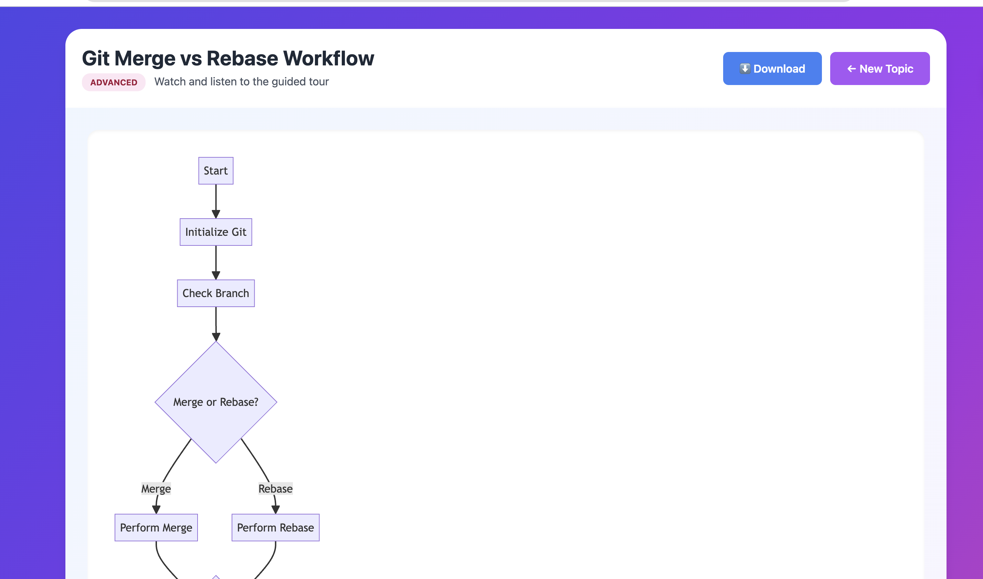Click the ADVANCED difficulty badge
Screen dimensions: 983x579
[114, 82]
